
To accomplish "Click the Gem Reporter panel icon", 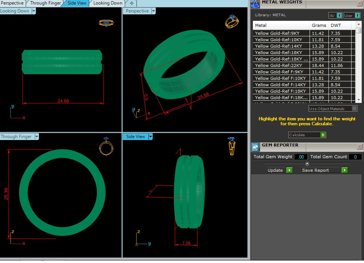I will (255, 147).
